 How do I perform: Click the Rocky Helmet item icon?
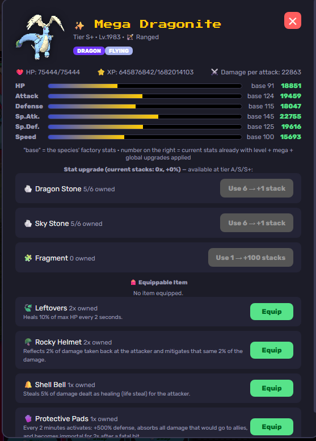coord(28,342)
